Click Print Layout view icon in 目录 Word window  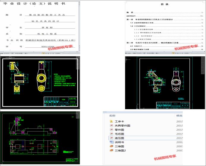point(173,53)
